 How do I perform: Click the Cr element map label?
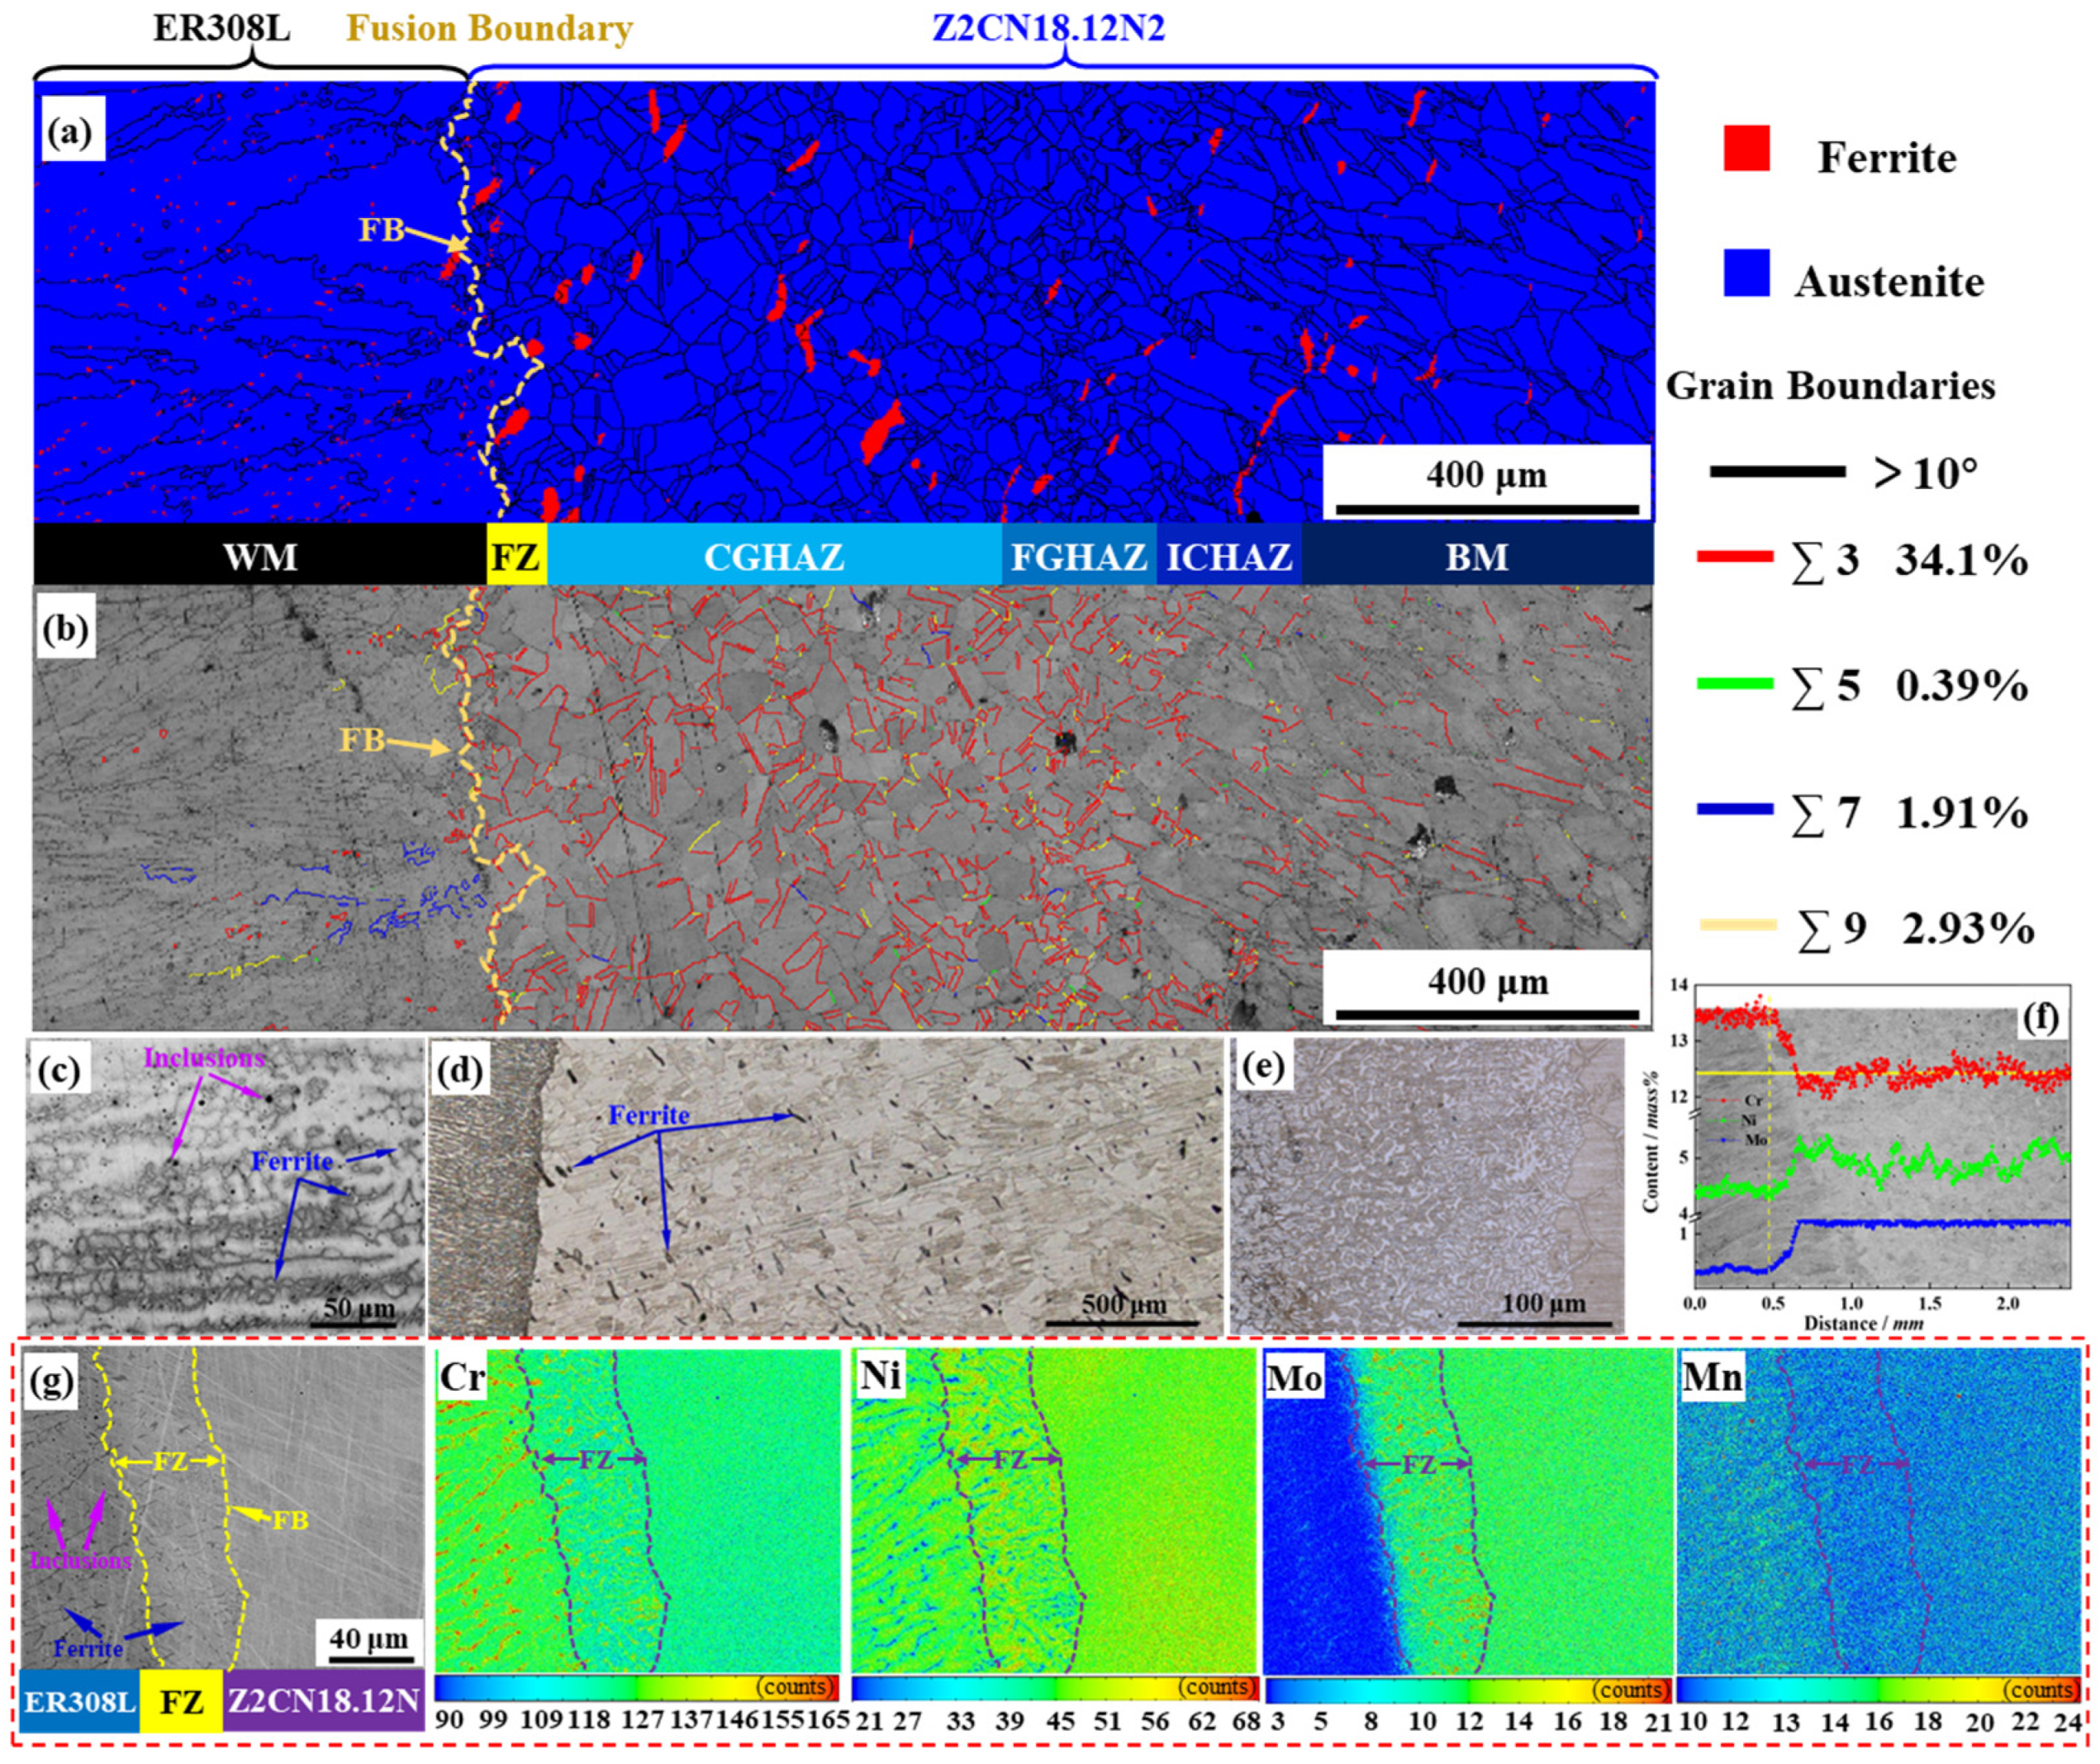point(462,1377)
